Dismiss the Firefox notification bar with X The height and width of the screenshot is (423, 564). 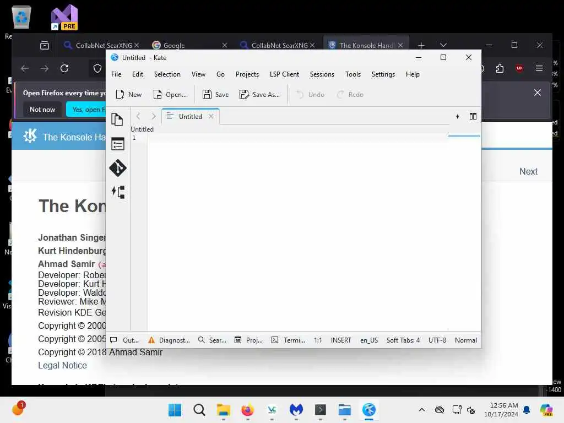pos(538,93)
